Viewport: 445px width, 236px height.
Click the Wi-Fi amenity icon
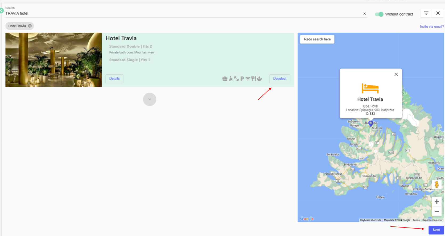click(248, 79)
